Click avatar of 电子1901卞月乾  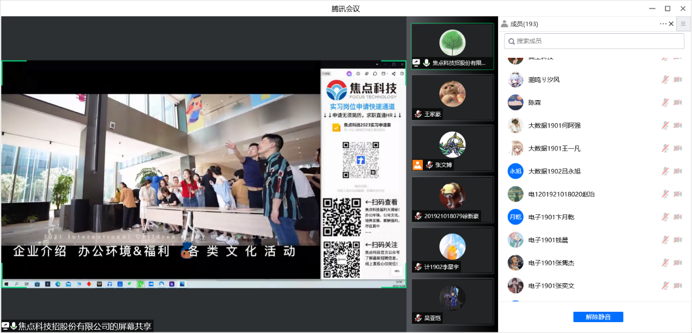[515, 217]
